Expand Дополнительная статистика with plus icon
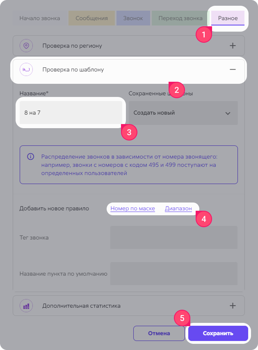258x350 pixels. [x=233, y=306]
